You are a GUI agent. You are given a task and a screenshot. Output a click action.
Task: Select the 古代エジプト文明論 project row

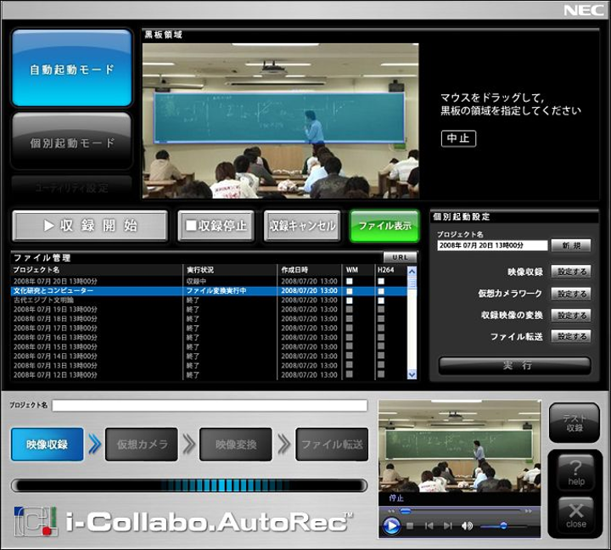209,300
